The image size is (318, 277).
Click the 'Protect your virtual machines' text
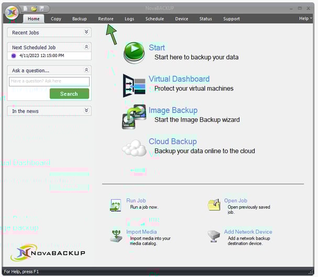tap(194, 88)
